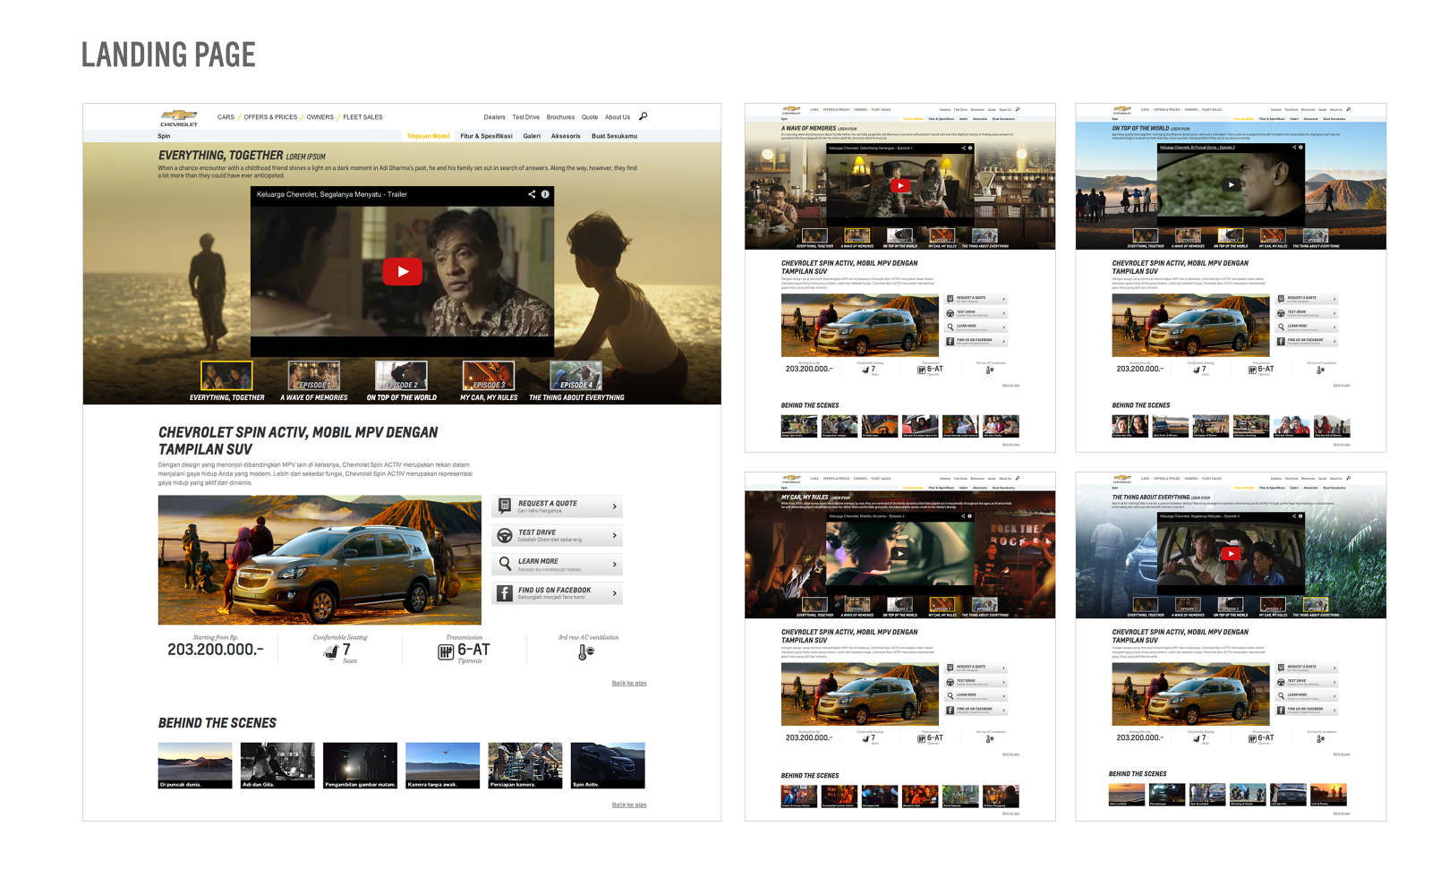Click the seat icon under Comfortable Seating

click(x=330, y=652)
